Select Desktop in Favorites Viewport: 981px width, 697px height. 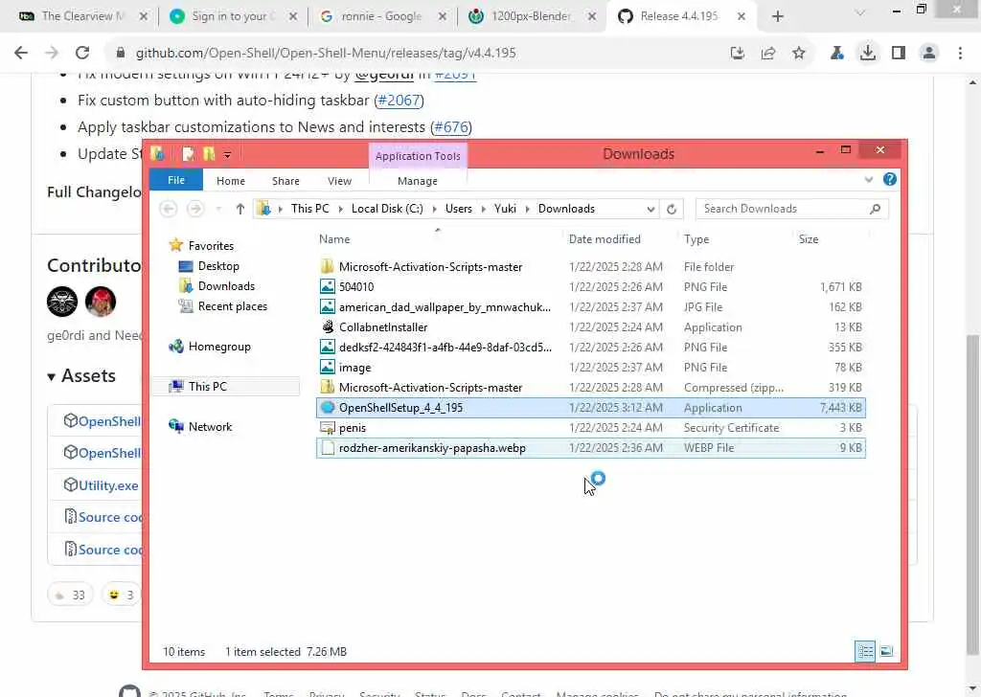[218, 265]
